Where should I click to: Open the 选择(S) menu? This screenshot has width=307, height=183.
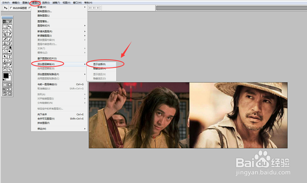tap(46, 3)
